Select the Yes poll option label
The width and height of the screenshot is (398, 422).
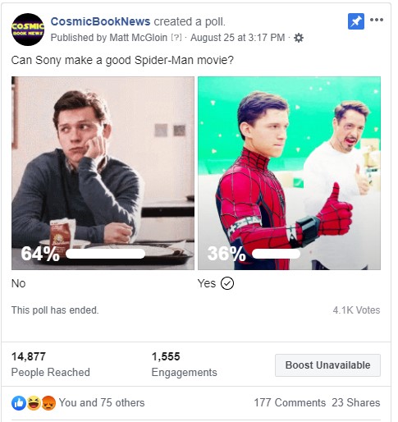[x=207, y=283]
